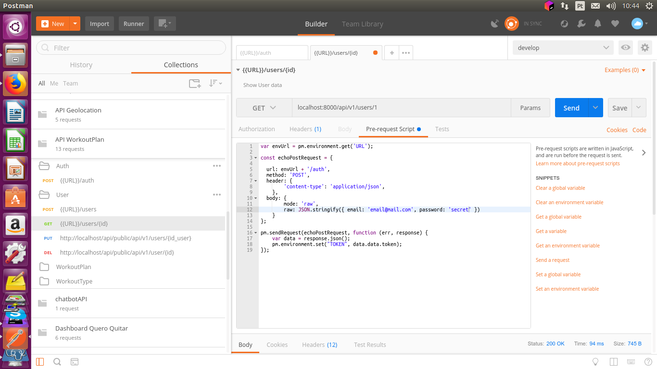Viewport: 657px width, 369px height.
Task: Insert the Set an environment variable snippet
Action: (x=568, y=289)
